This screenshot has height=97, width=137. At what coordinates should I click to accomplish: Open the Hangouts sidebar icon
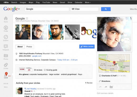pos(6,46)
